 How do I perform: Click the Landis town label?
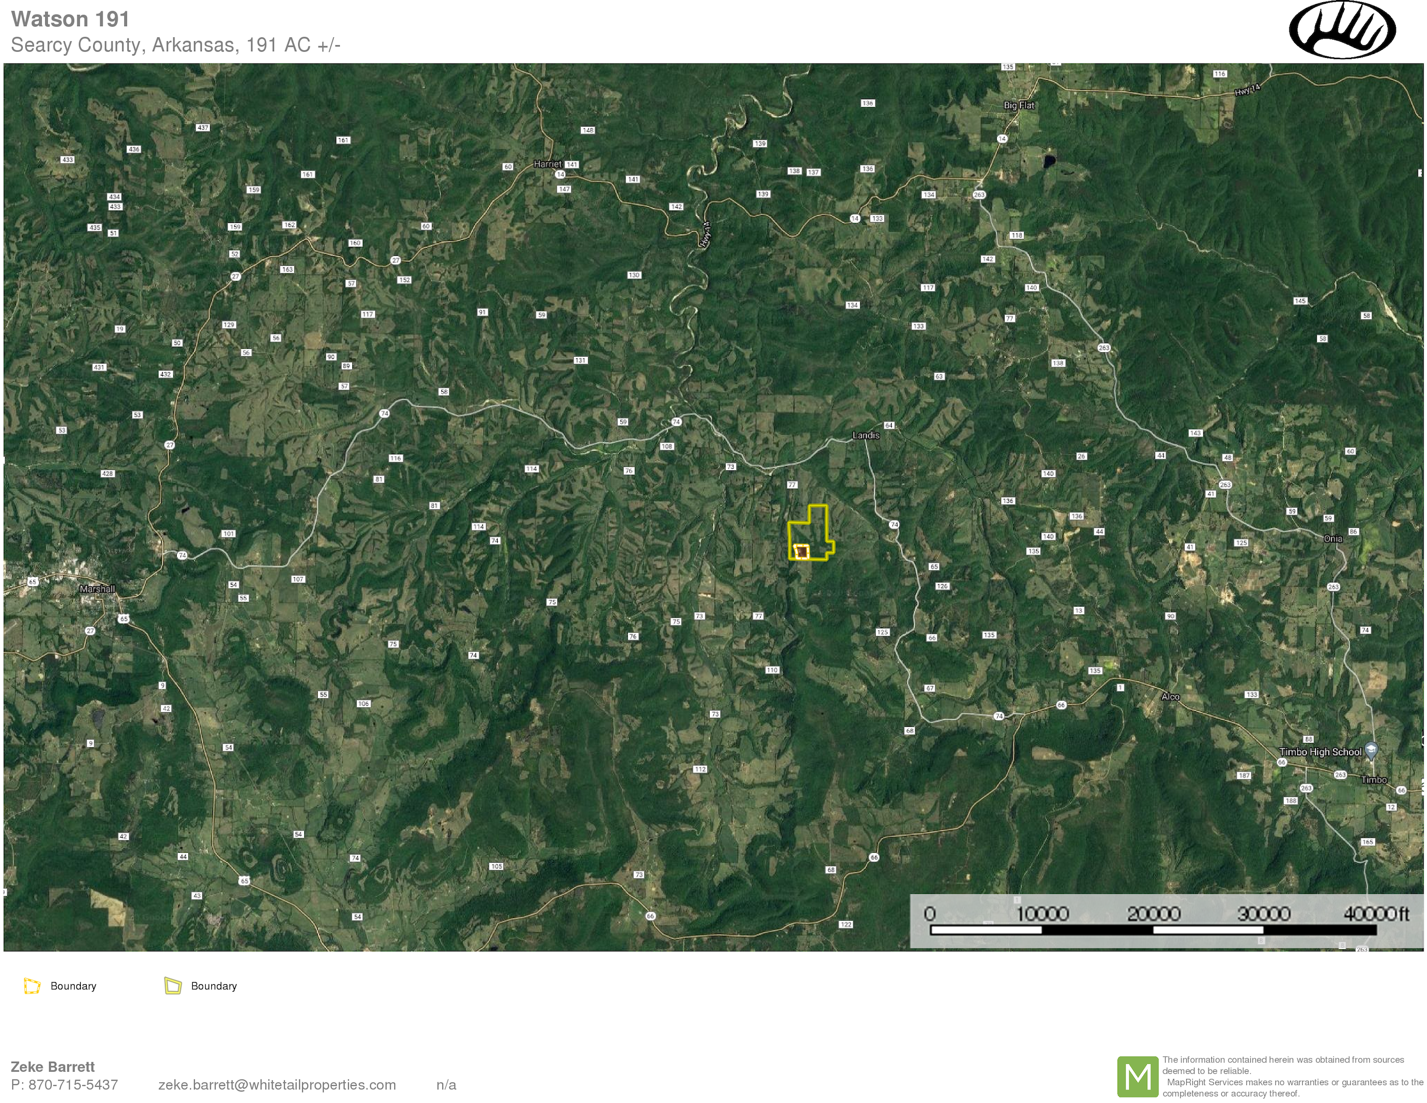click(x=865, y=435)
